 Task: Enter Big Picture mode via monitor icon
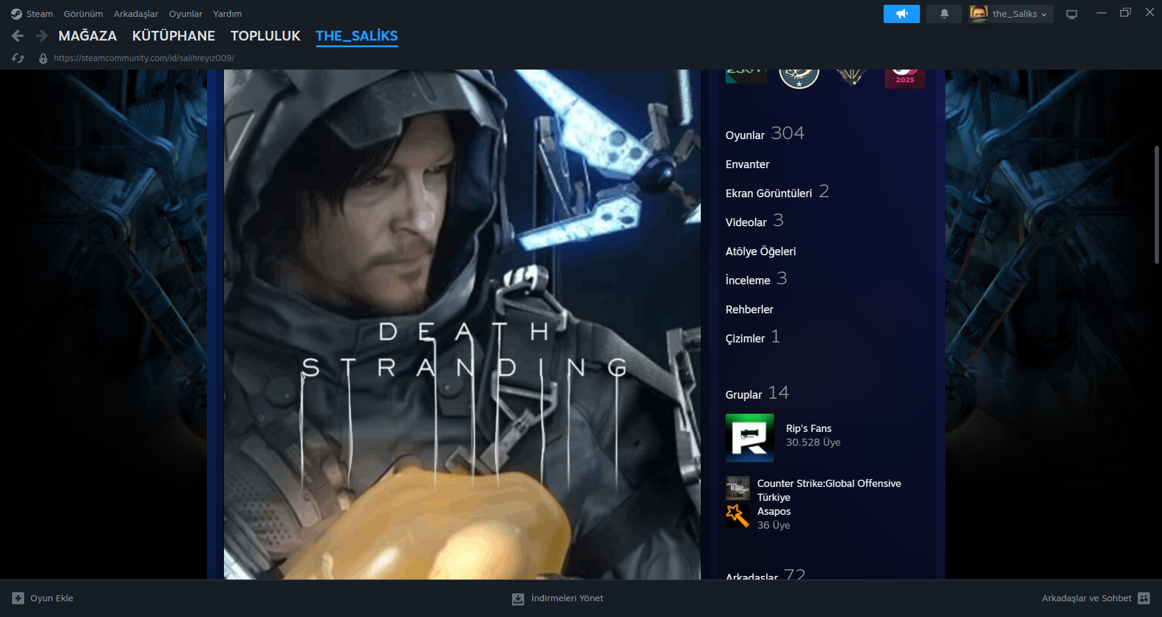(1072, 14)
